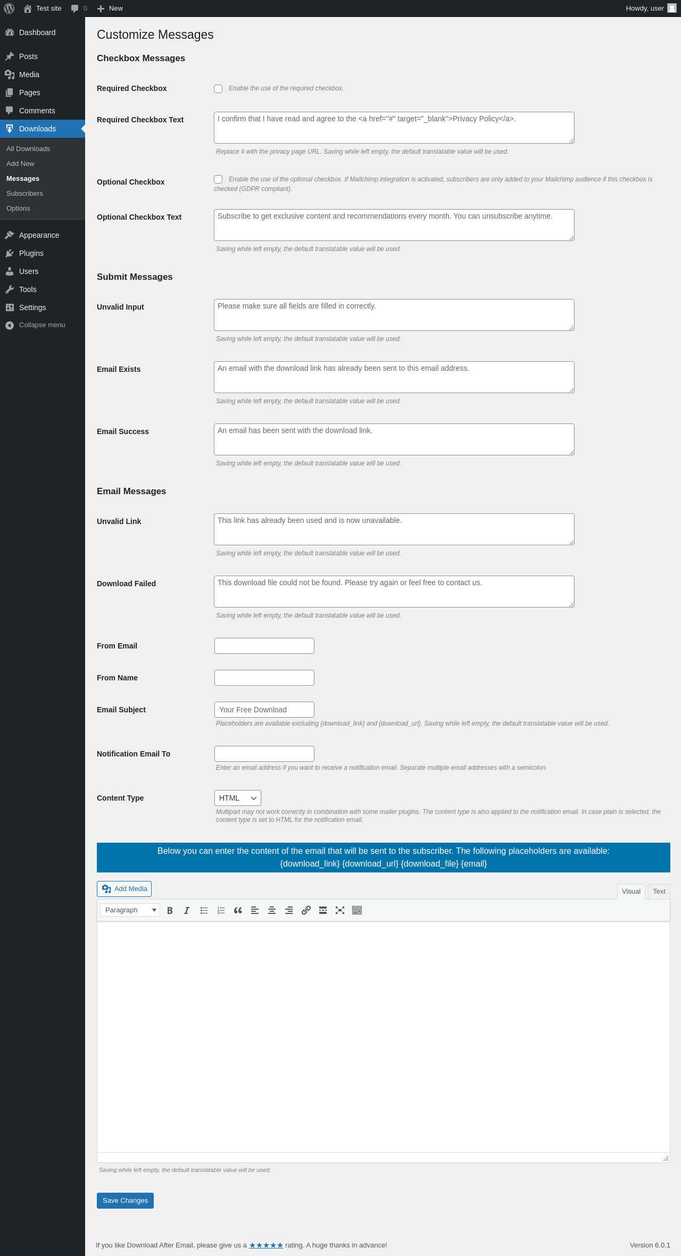This screenshot has height=1256, width=681.
Task: Open the Content Type dropdown
Action: (x=238, y=798)
